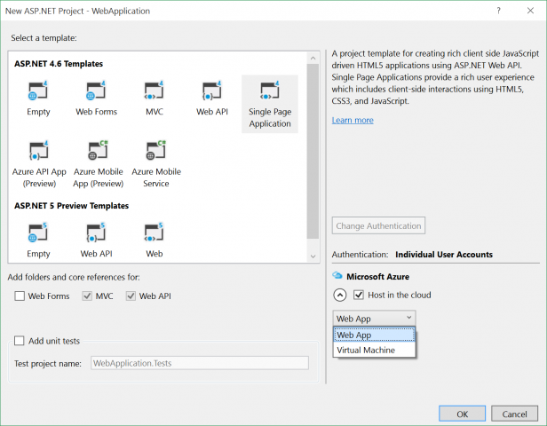Click the ASP.NET 4.6 Templates heading

tap(59, 64)
